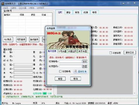Click the 改密 button beside the password field
Viewport: 139px width, 105px height.
85,66
